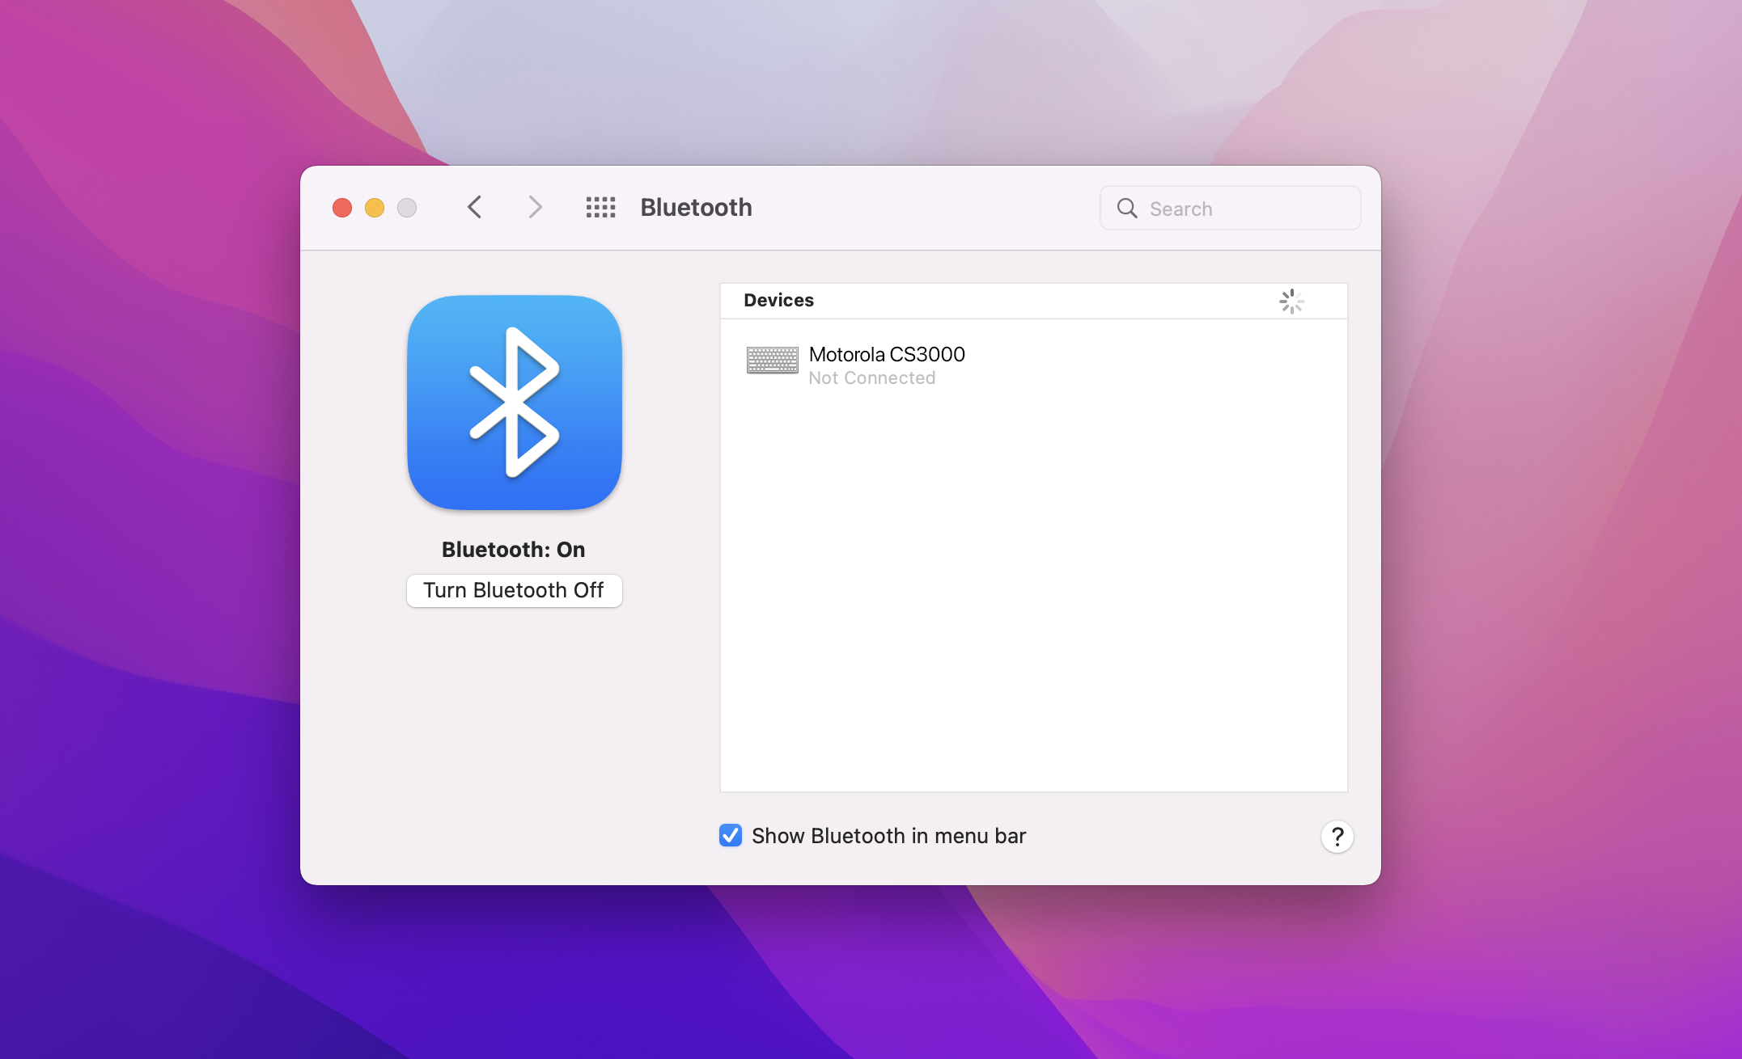Viewport: 1742px width, 1059px height.
Task: Click the forward navigation chevron
Action: pos(535,208)
